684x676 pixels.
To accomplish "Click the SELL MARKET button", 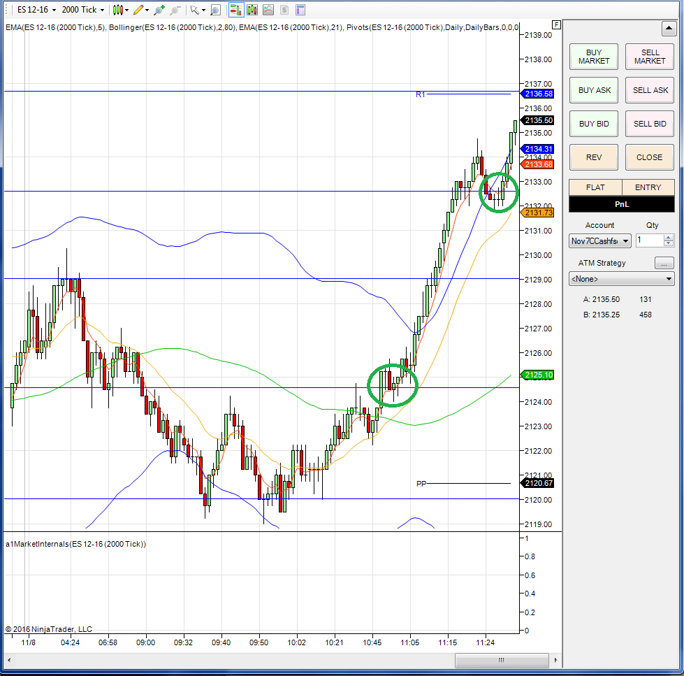I will click(x=650, y=57).
